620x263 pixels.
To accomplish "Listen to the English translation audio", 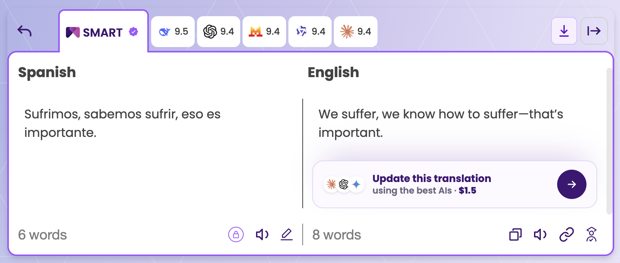I will pyautogui.click(x=540, y=234).
